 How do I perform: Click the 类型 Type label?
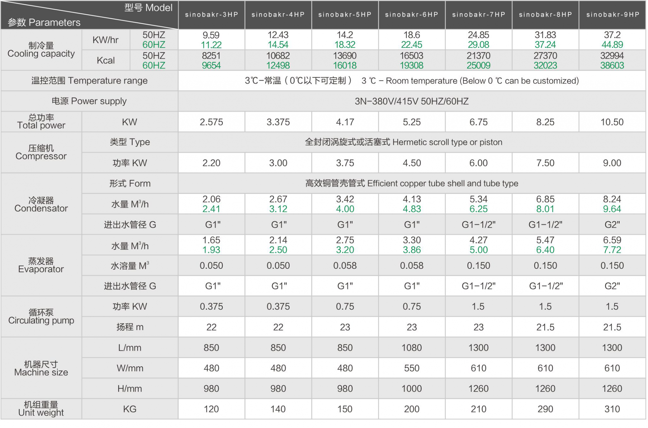pos(130,142)
